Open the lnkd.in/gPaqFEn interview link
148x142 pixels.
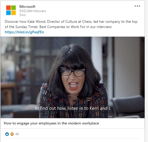pos(25,32)
